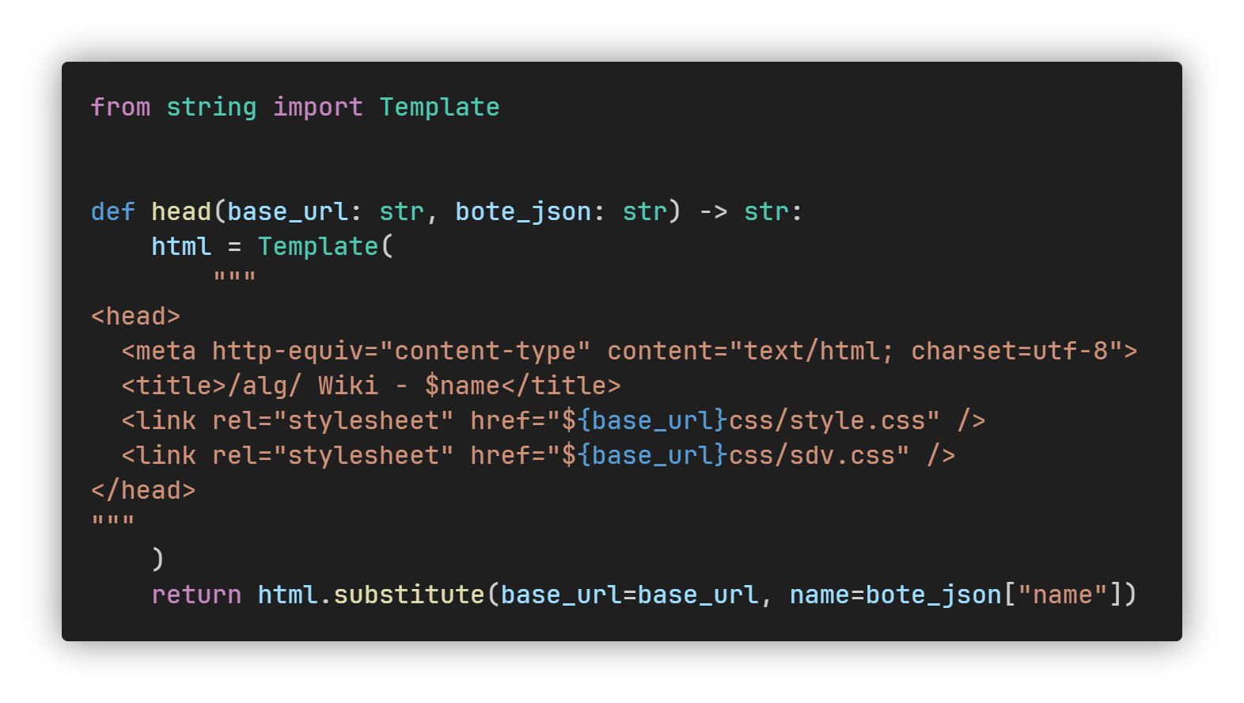Click the closing '</head>' tag

click(143, 490)
